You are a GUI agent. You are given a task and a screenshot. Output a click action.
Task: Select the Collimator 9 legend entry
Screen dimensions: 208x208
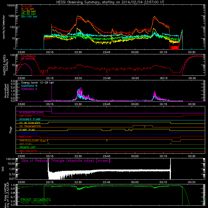[x=29, y=89]
